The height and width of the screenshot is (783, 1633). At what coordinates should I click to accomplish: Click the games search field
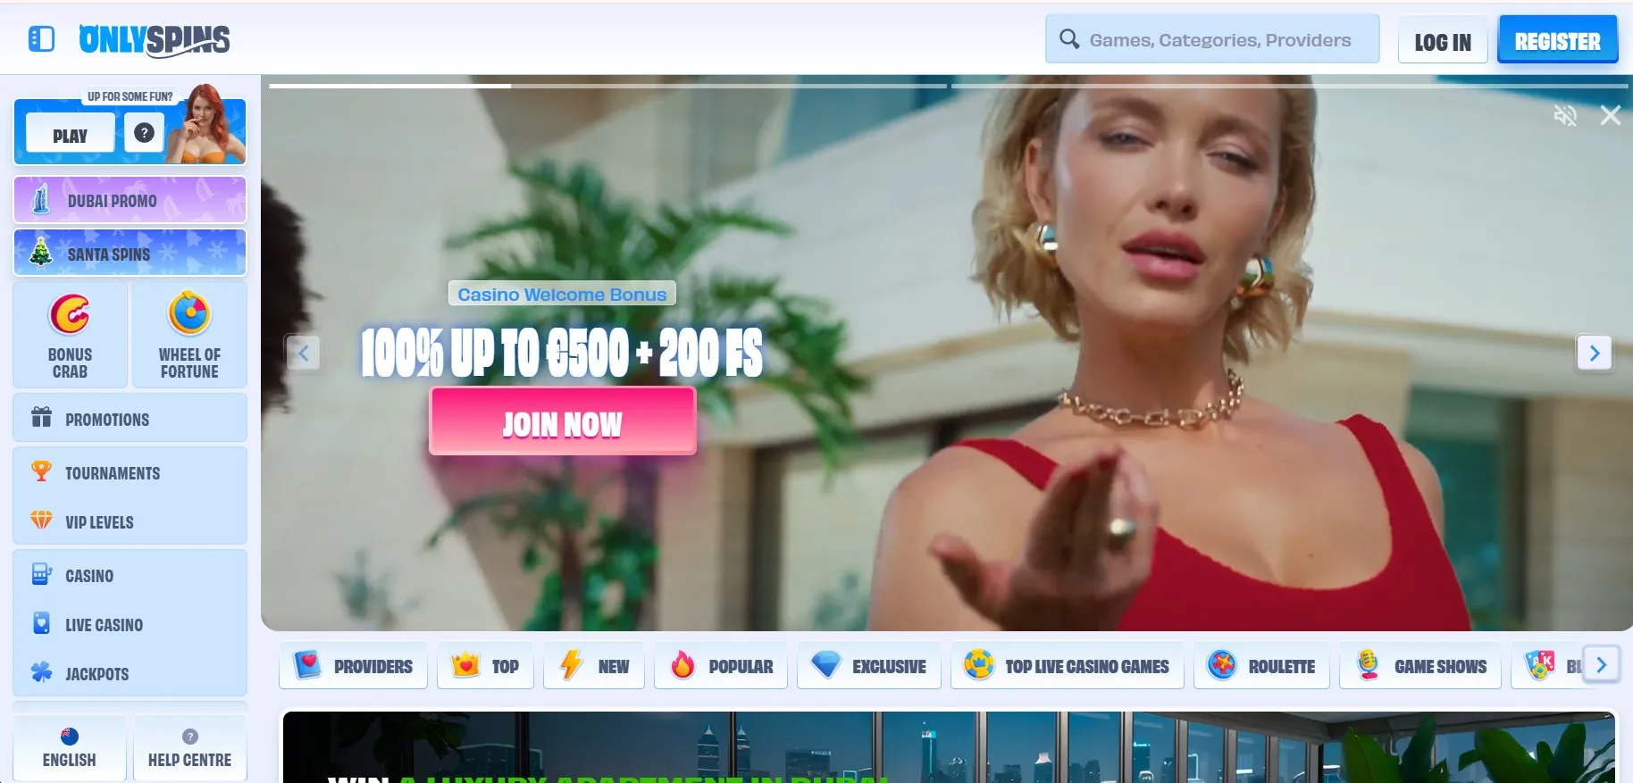click(x=1219, y=40)
